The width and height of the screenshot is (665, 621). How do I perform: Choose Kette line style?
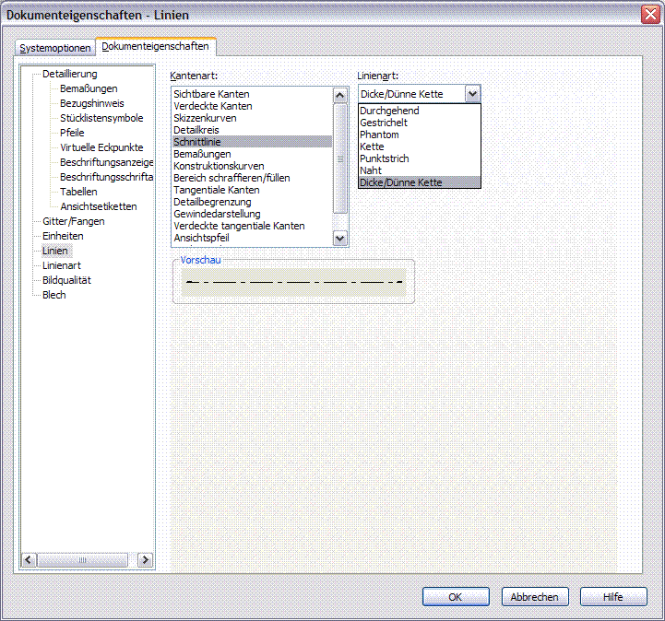click(419, 146)
